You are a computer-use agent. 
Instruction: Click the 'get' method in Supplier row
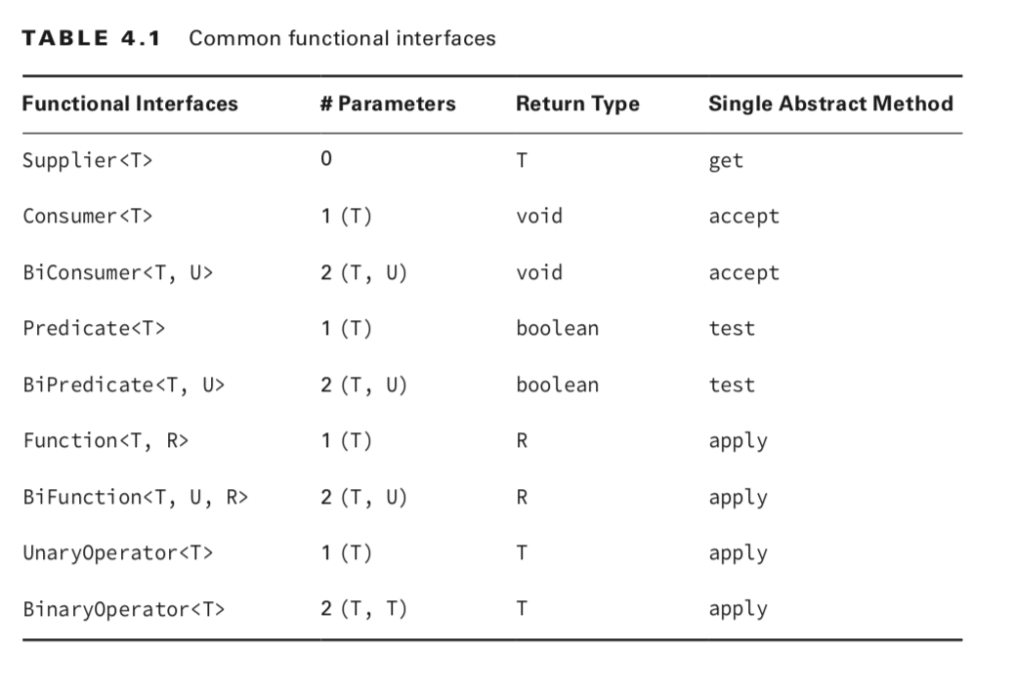coord(726,162)
